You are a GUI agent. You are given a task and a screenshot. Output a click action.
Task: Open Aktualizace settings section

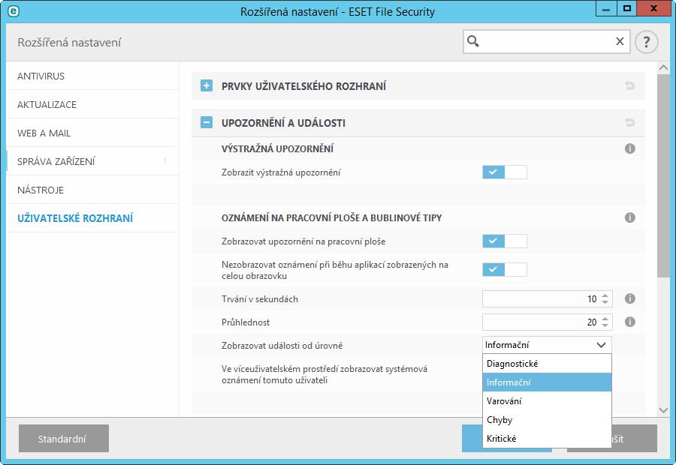click(92, 104)
